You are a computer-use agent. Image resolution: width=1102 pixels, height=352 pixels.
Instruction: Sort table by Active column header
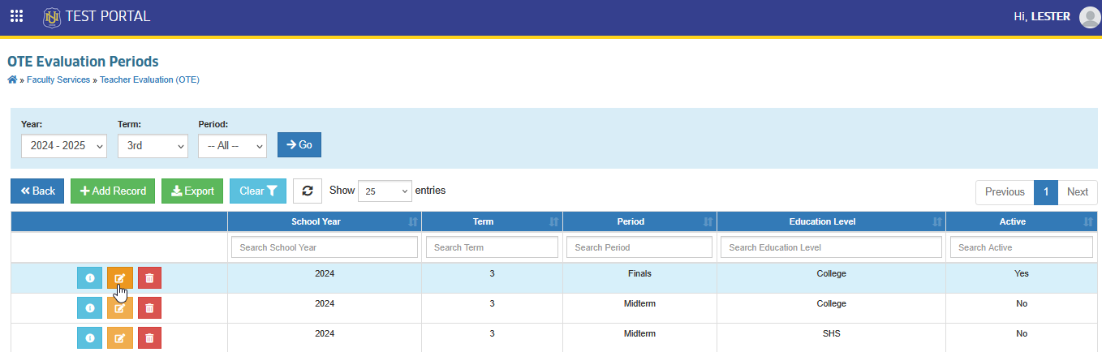pos(1021,221)
